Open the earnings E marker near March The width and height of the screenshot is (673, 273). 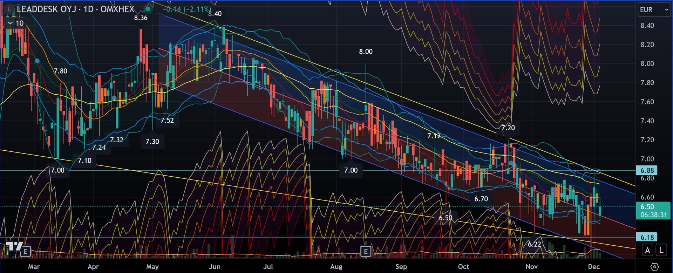26,251
